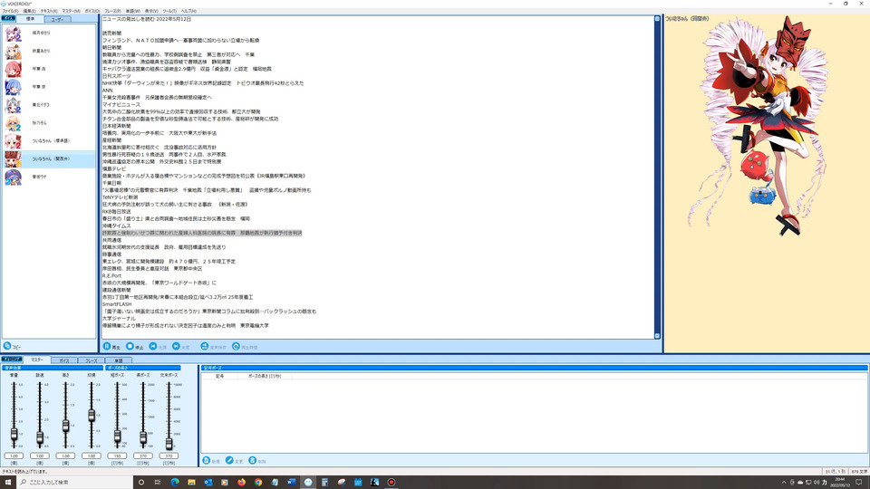Click the 'SmartFLASH' line in text editor
The width and height of the screenshot is (870, 489).
click(x=117, y=304)
